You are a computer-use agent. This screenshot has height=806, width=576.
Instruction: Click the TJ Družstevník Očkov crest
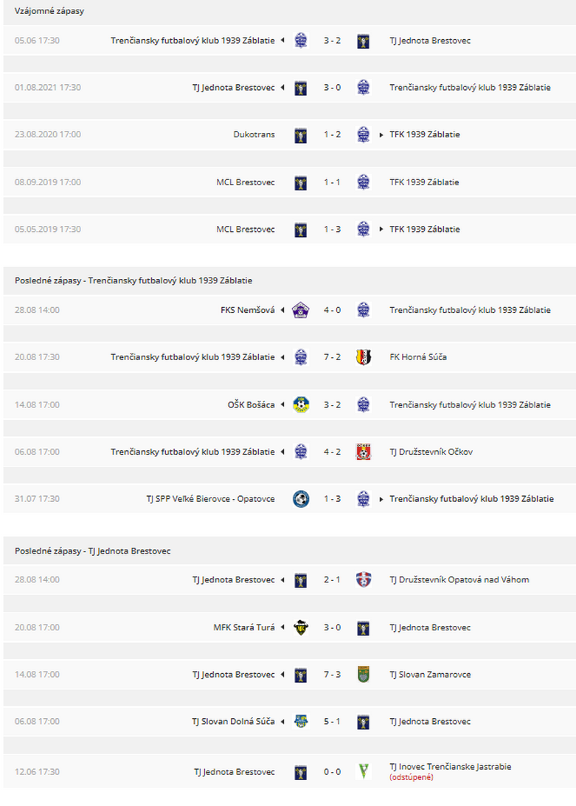point(364,452)
